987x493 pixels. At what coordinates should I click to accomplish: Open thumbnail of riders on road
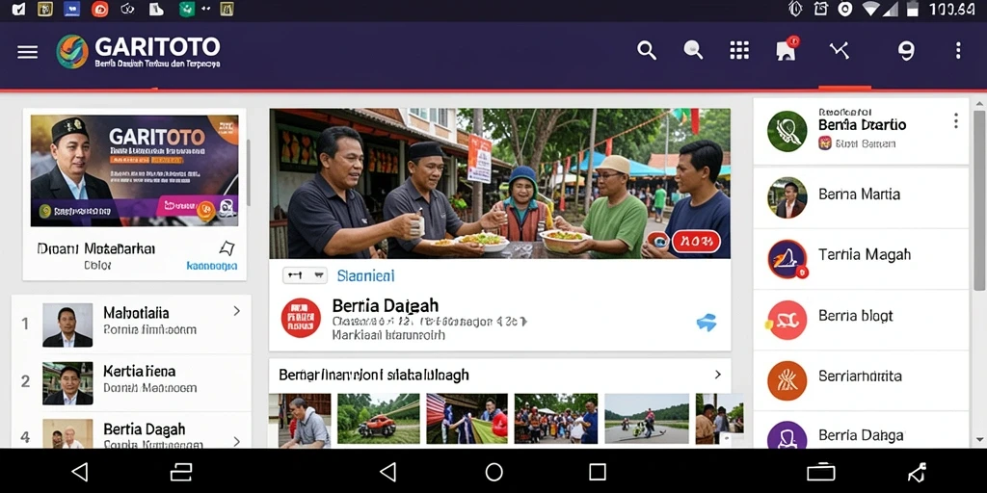click(647, 419)
